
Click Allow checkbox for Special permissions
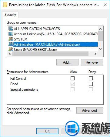[x=72, y=89]
